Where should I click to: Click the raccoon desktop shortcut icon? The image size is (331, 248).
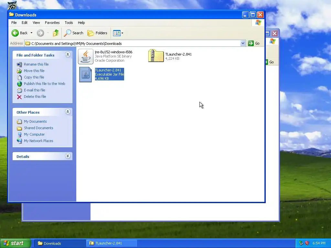[x=12, y=5]
